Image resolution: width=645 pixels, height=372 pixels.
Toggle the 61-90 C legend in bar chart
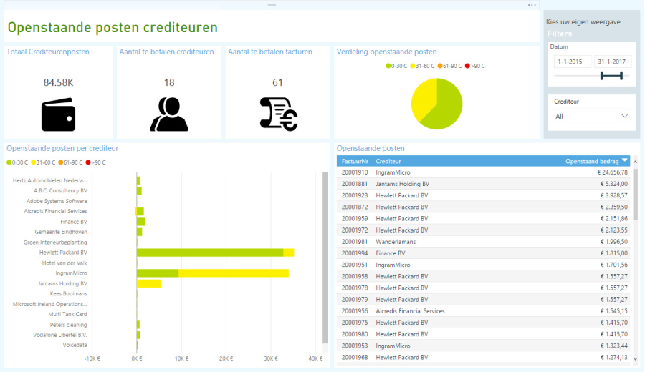[x=72, y=162]
